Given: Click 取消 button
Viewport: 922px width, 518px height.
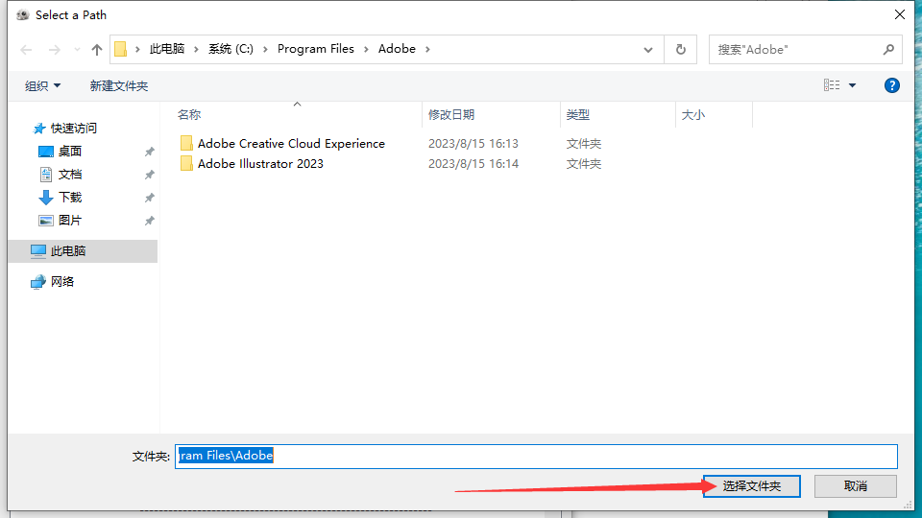Looking at the screenshot, I should [x=856, y=486].
